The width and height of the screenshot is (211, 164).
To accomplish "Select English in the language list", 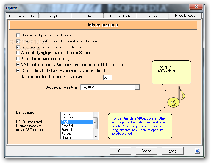I will click(77, 122).
